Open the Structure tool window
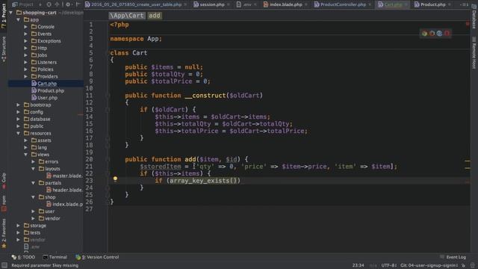 (x=4, y=49)
